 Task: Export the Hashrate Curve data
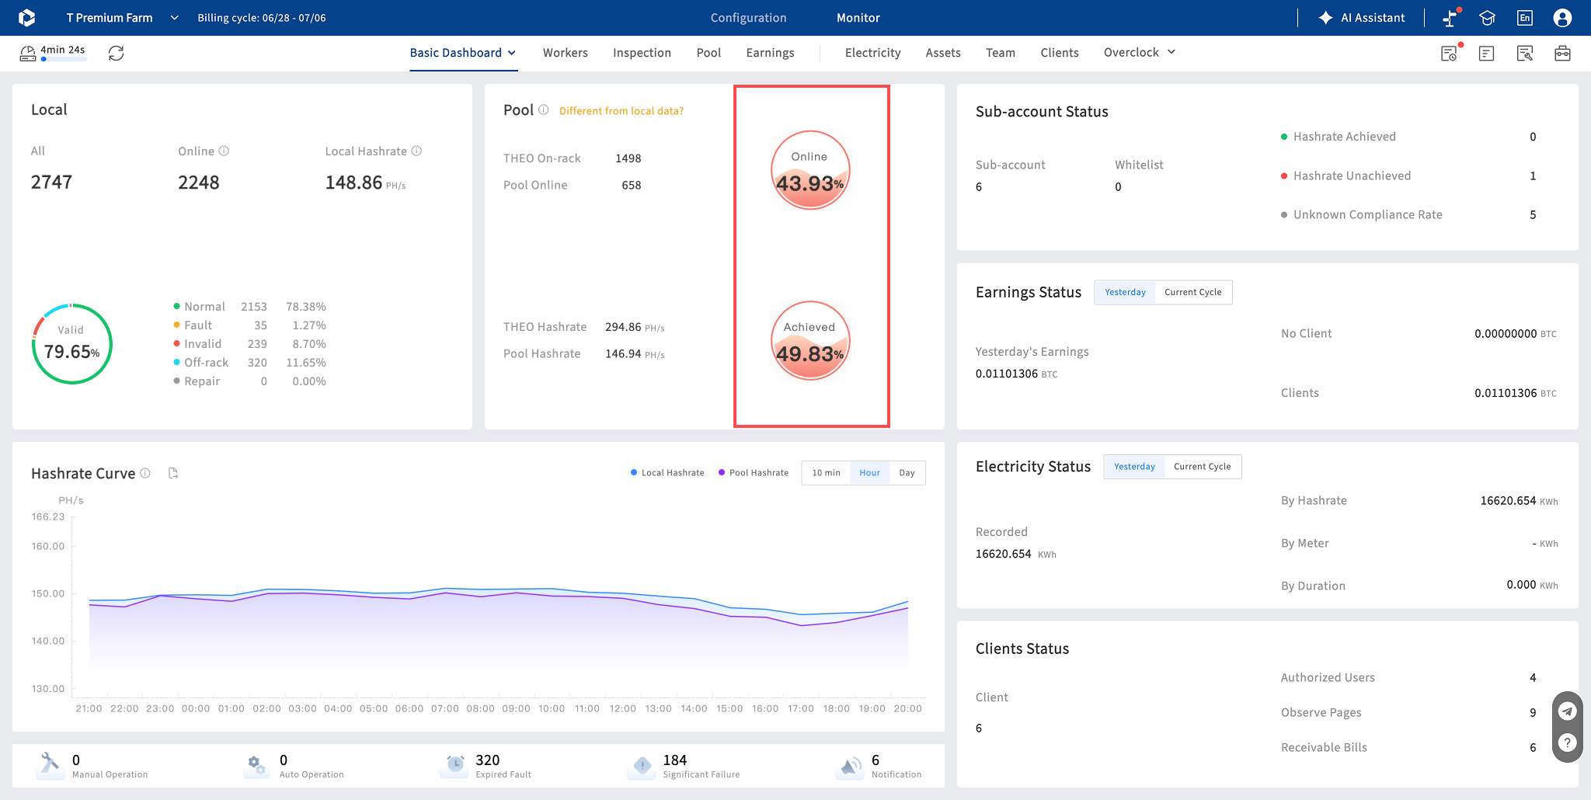(173, 473)
